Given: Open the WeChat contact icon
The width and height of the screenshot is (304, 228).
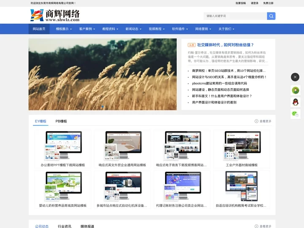Looking at the screenshot, I should pos(296,114).
